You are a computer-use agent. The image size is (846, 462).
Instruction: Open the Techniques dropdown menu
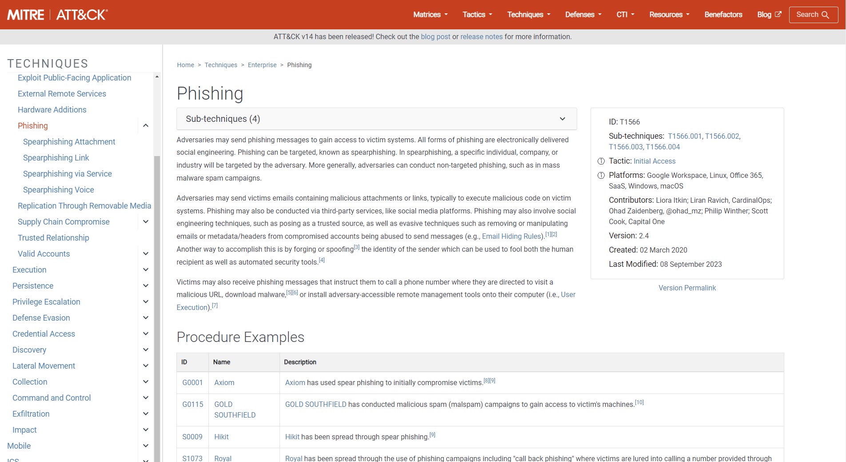528,15
